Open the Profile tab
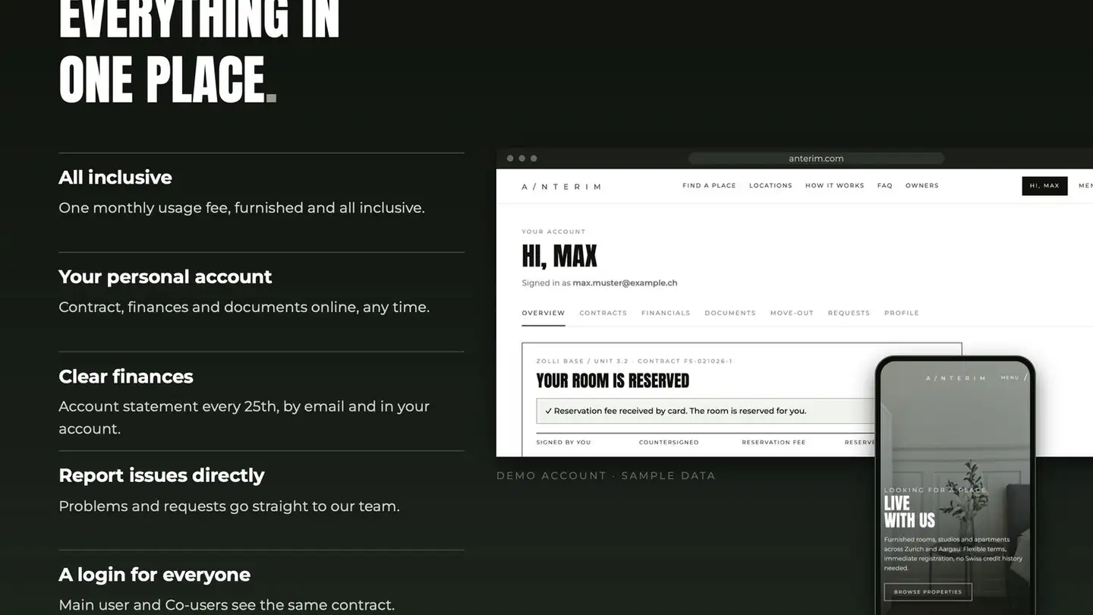Viewport: 1093px width, 615px height. point(902,314)
